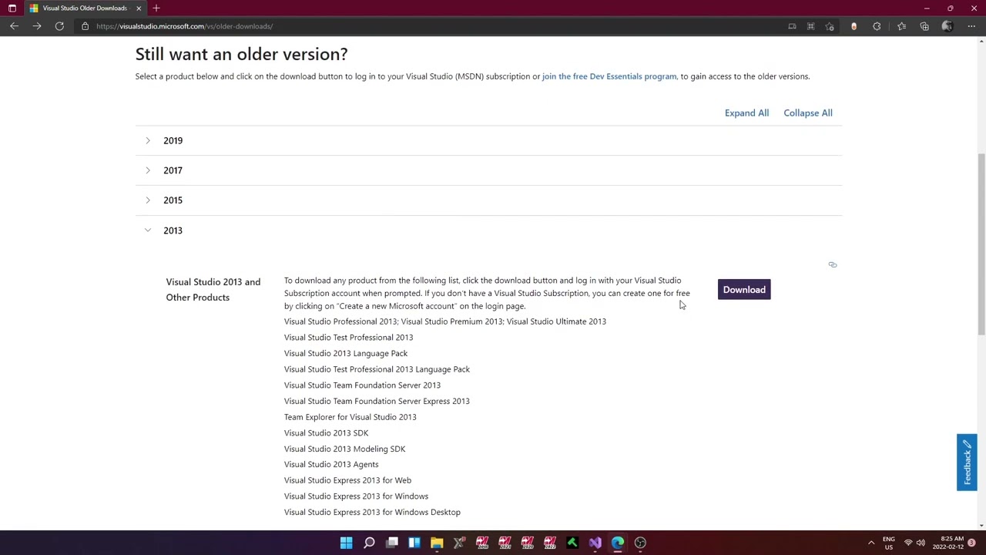
Task: Click the Collapse All link
Action: [x=808, y=113]
